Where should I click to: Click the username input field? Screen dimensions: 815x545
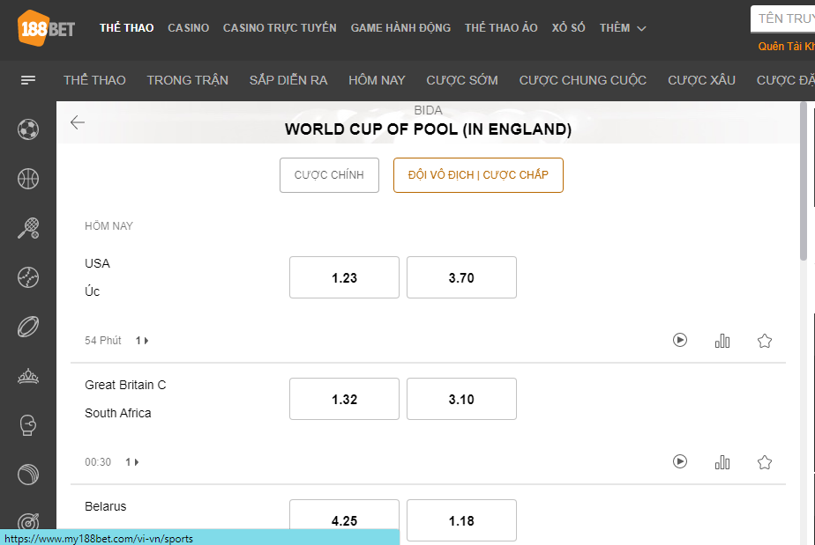coord(783,18)
